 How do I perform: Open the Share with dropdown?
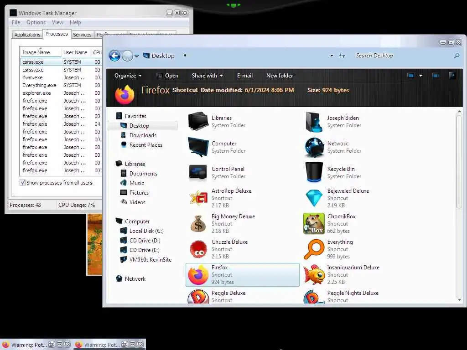pyautogui.click(x=208, y=76)
